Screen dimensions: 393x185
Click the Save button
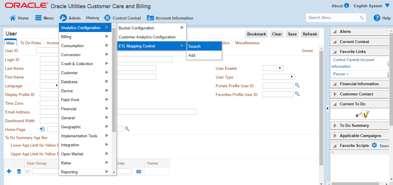(292, 34)
